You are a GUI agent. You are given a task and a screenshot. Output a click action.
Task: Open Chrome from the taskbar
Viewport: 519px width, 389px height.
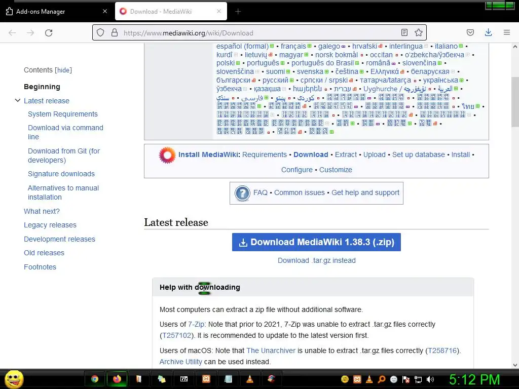coord(95,379)
